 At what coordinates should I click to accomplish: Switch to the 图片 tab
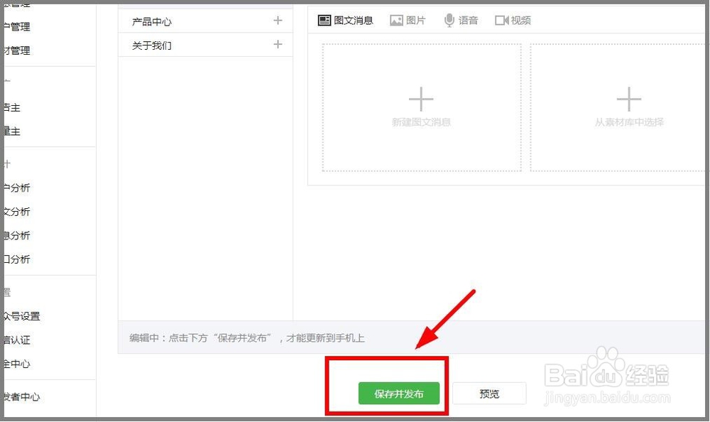(x=409, y=20)
